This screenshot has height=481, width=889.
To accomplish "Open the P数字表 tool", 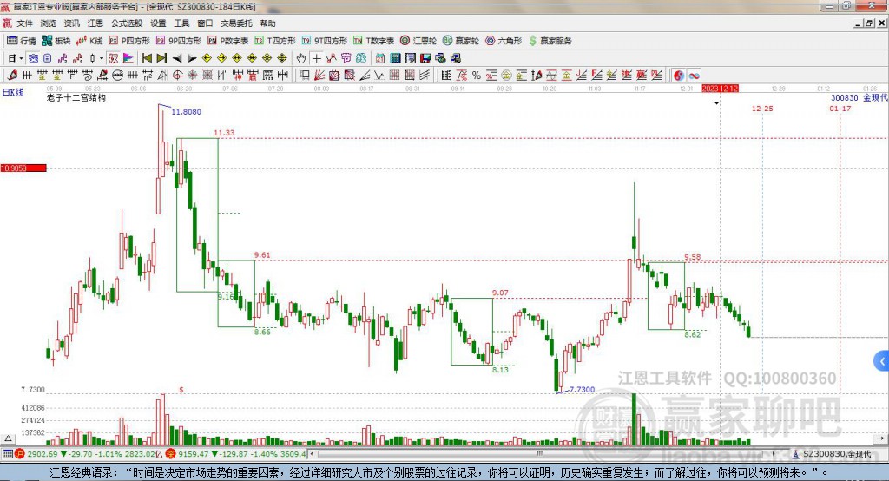I will click(x=228, y=41).
